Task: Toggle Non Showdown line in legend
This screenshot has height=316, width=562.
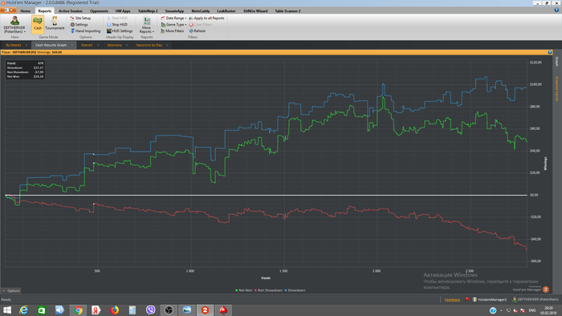Action: pos(268,290)
